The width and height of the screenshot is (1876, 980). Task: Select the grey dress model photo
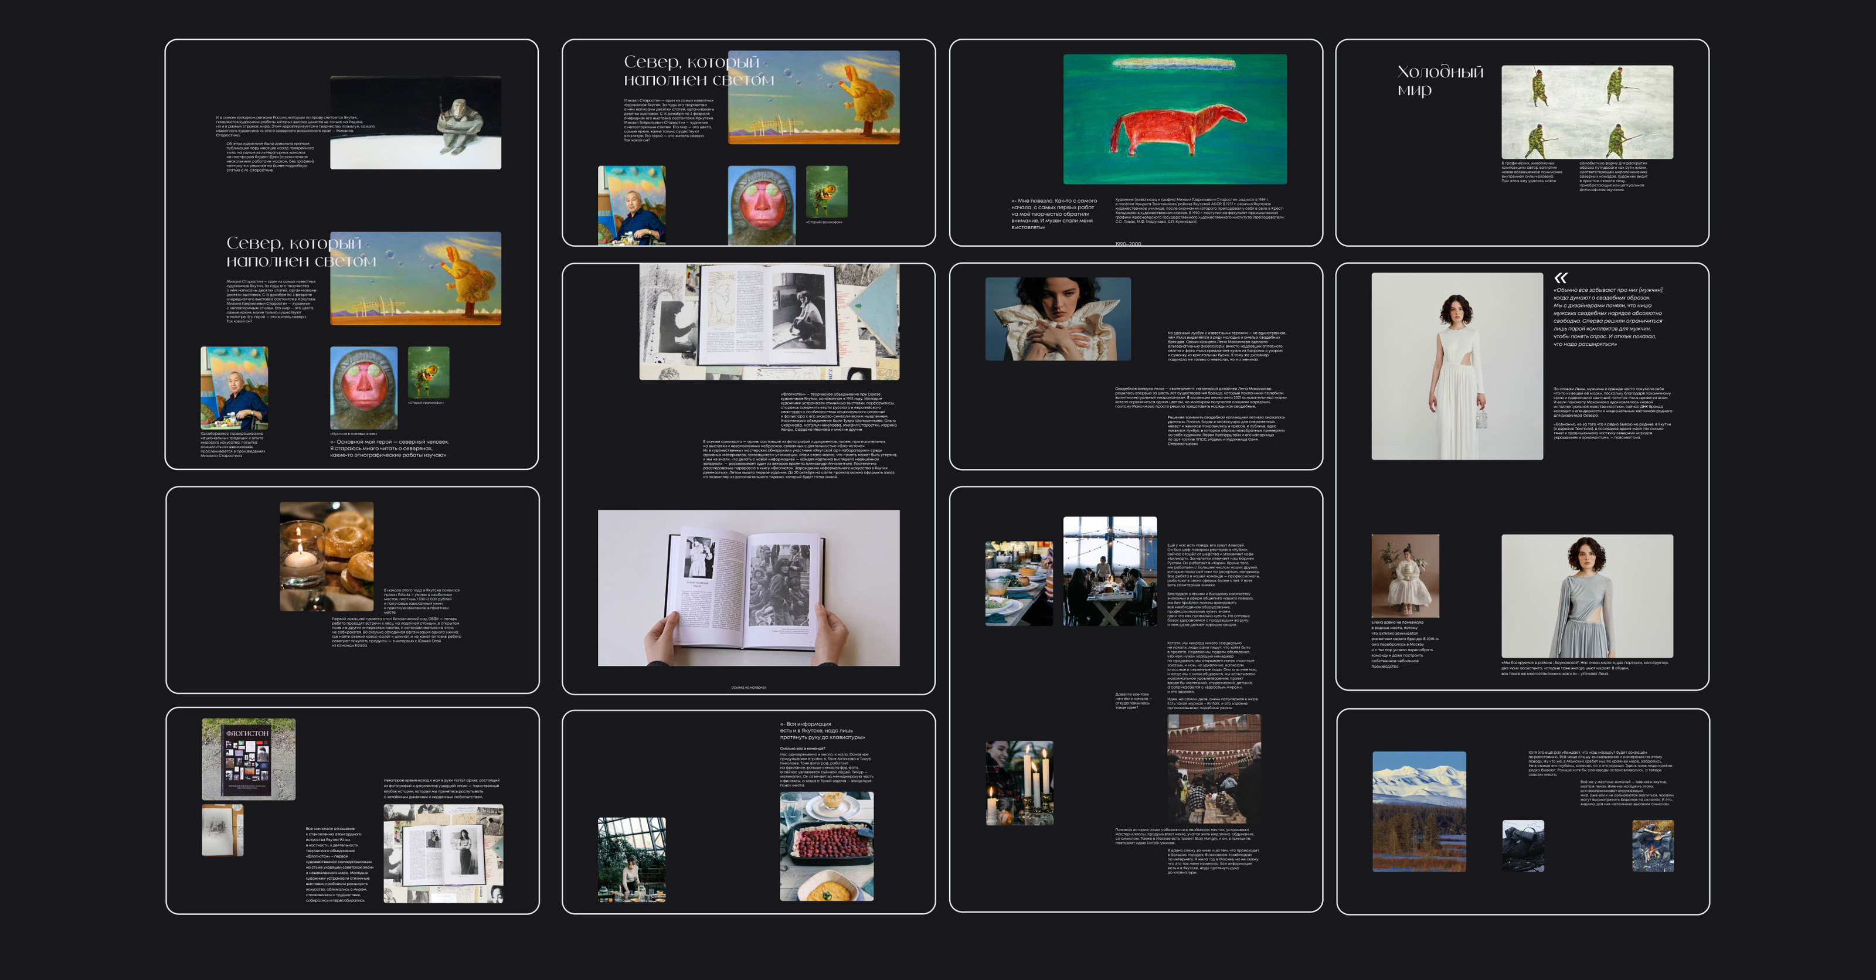[x=1587, y=596]
